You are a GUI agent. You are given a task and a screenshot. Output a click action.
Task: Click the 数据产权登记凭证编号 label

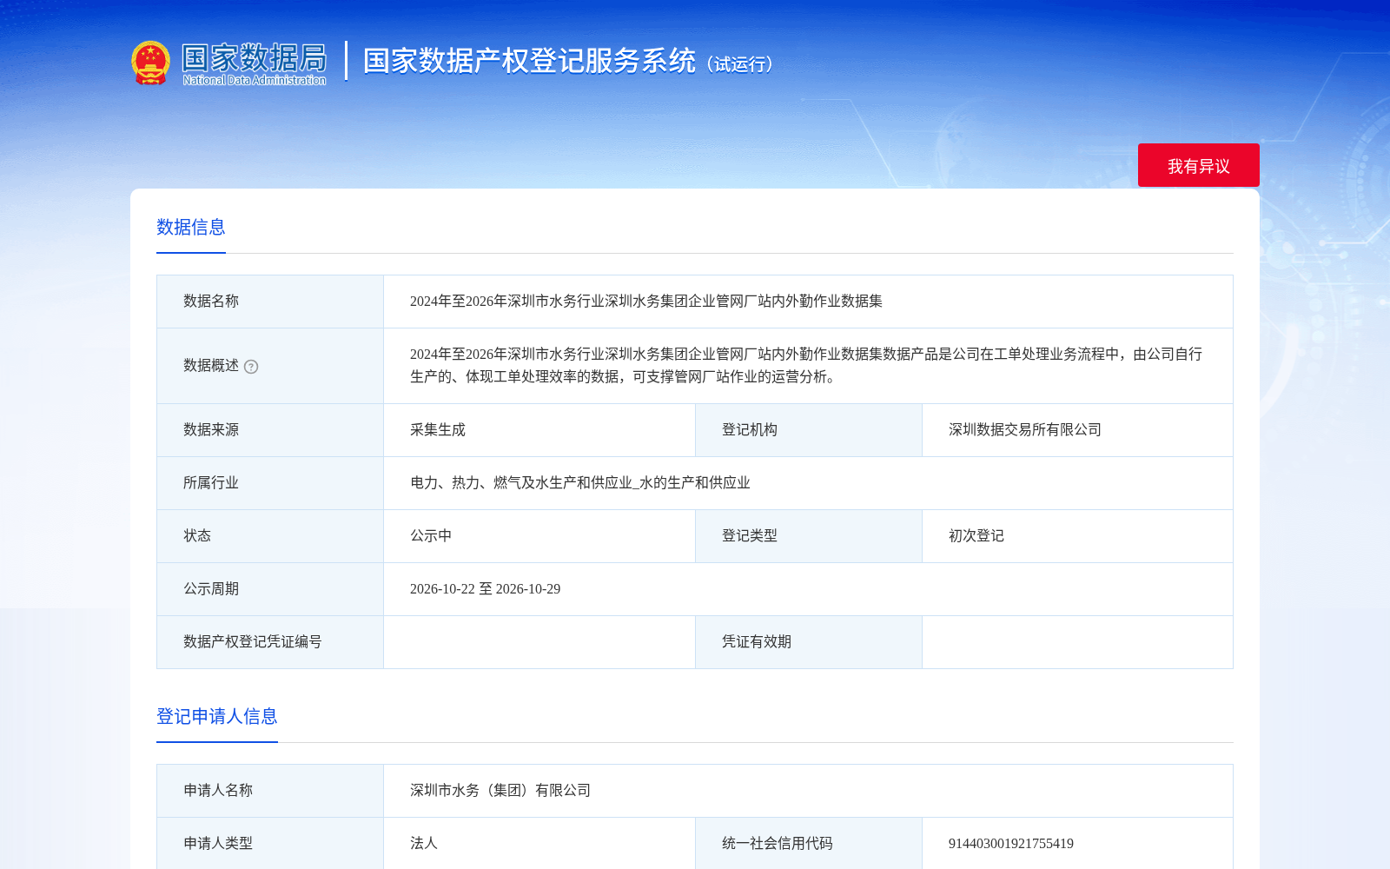click(253, 642)
